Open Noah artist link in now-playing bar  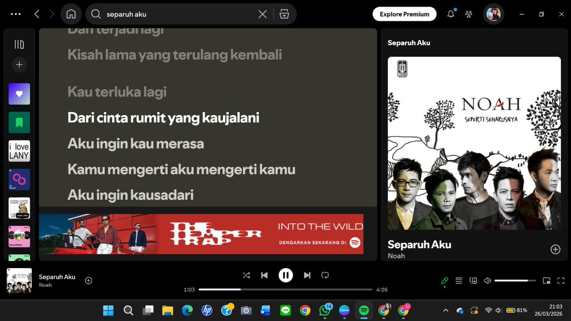pyautogui.click(x=45, y=285)
